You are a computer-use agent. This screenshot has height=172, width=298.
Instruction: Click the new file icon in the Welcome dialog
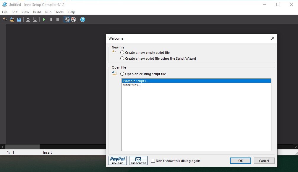tap(114, 52)
